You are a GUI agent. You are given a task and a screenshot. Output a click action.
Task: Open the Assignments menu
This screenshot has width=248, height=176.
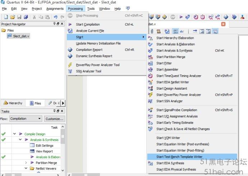click(x=55, y=9)
